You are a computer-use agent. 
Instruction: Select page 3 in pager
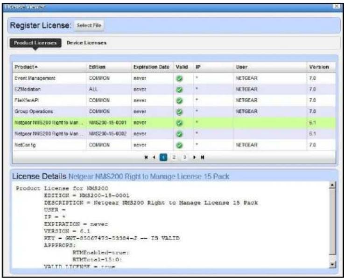tap(185, 157)
